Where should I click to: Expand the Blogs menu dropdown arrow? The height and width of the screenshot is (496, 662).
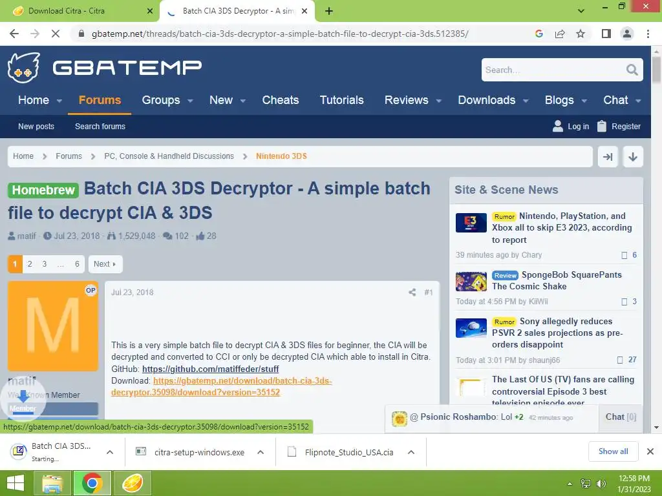click(584, 101)
